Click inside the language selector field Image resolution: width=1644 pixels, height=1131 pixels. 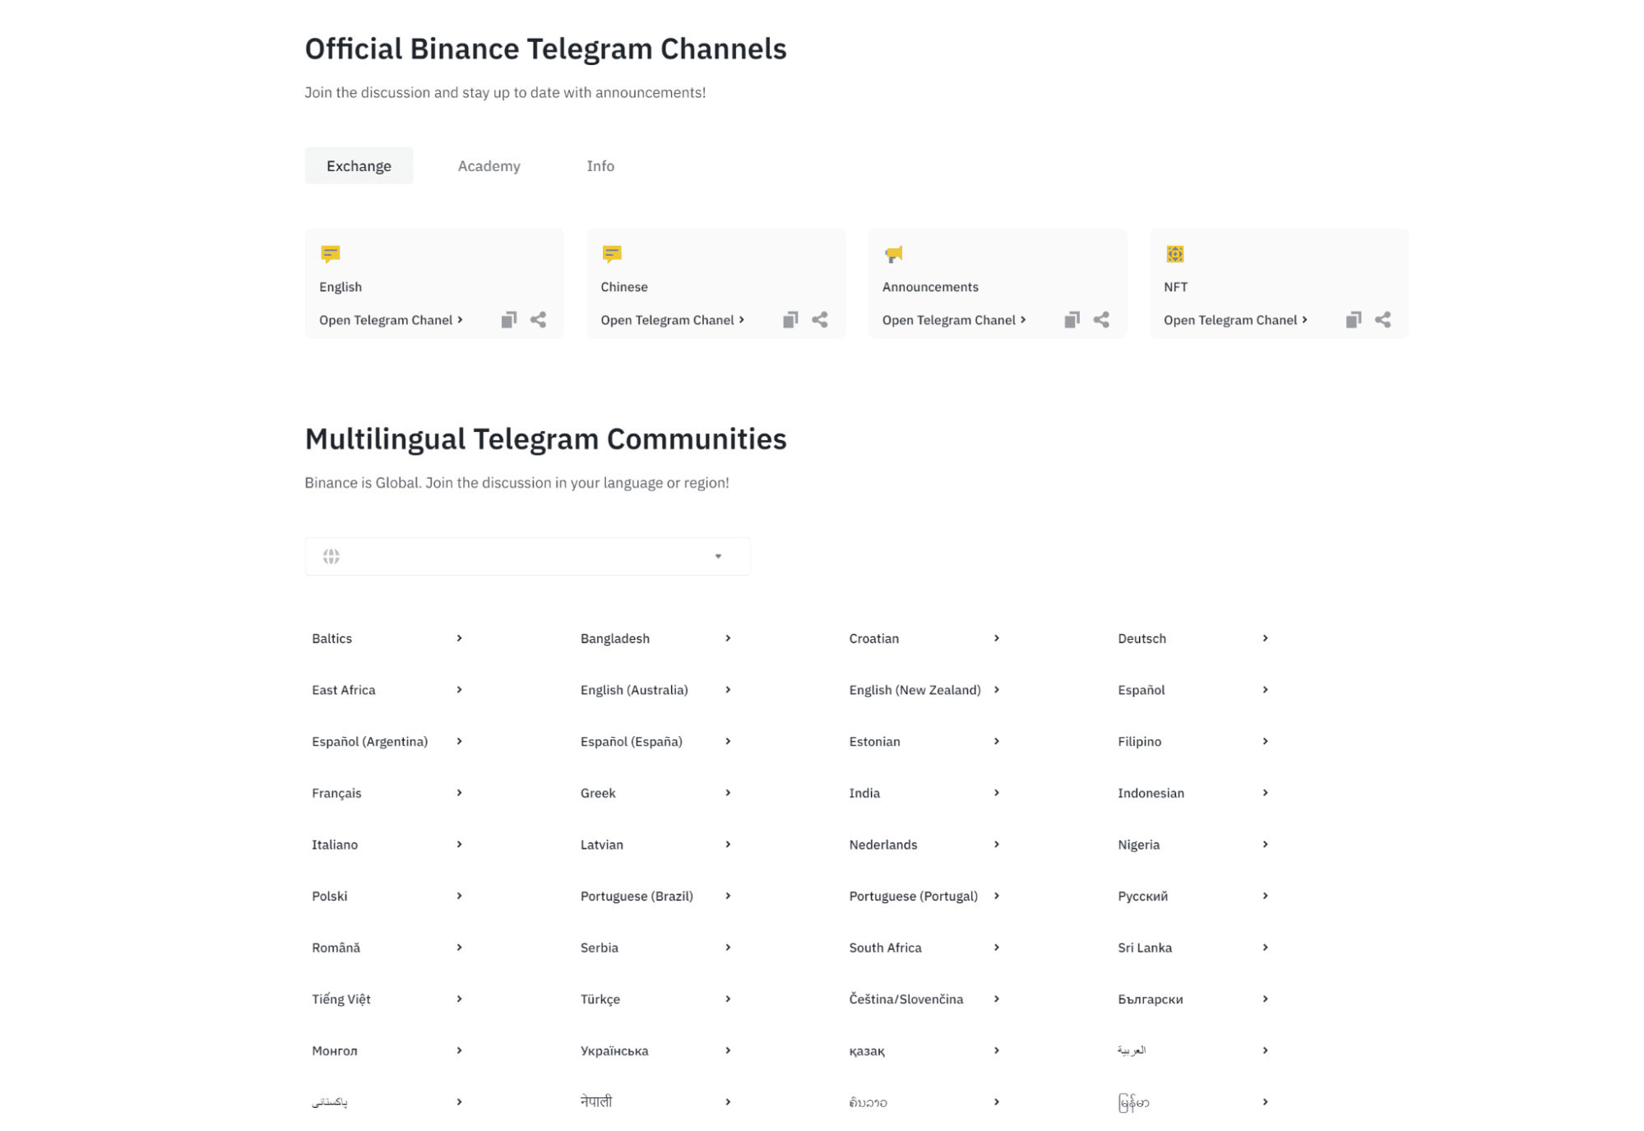click(527, 556)
